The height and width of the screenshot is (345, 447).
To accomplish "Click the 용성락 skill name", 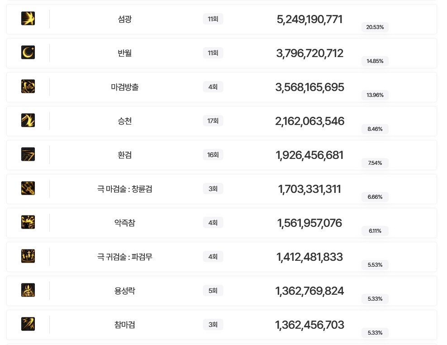I will [124, 291].
